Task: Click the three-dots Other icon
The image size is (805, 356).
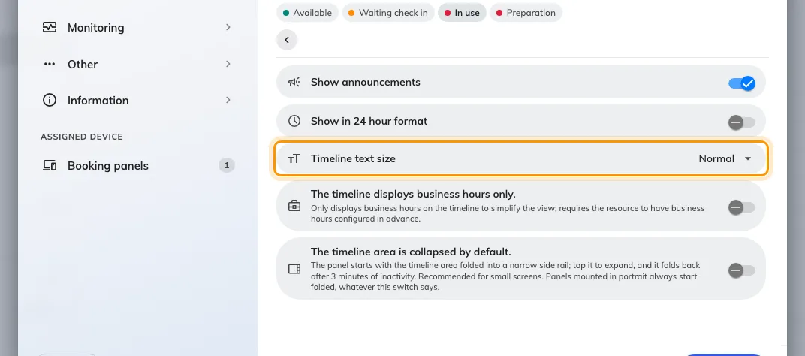Action: point(50,64)
